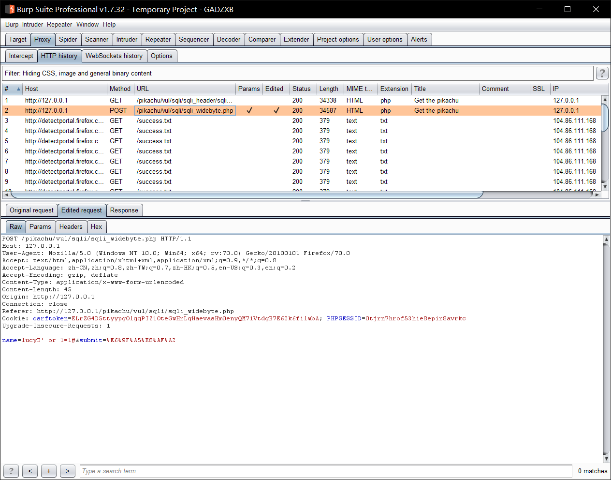Image resolution: width=611 pixels, height=480 pixels.
Task: Click the sort arrow in # column
Action: pos(19,89)
